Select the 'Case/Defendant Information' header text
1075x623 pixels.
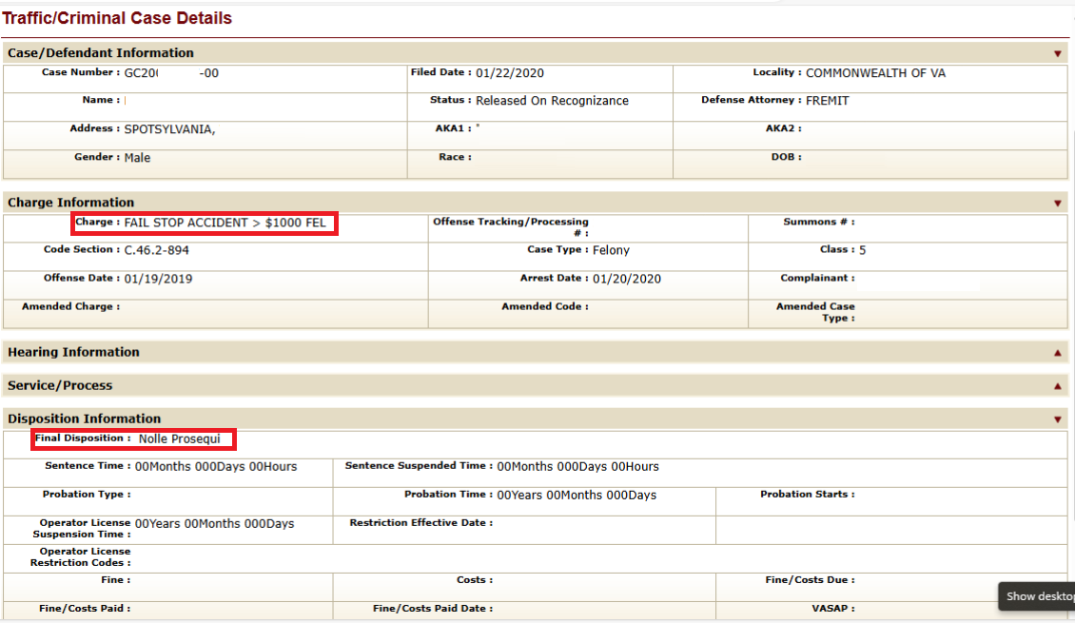(101, 52)
